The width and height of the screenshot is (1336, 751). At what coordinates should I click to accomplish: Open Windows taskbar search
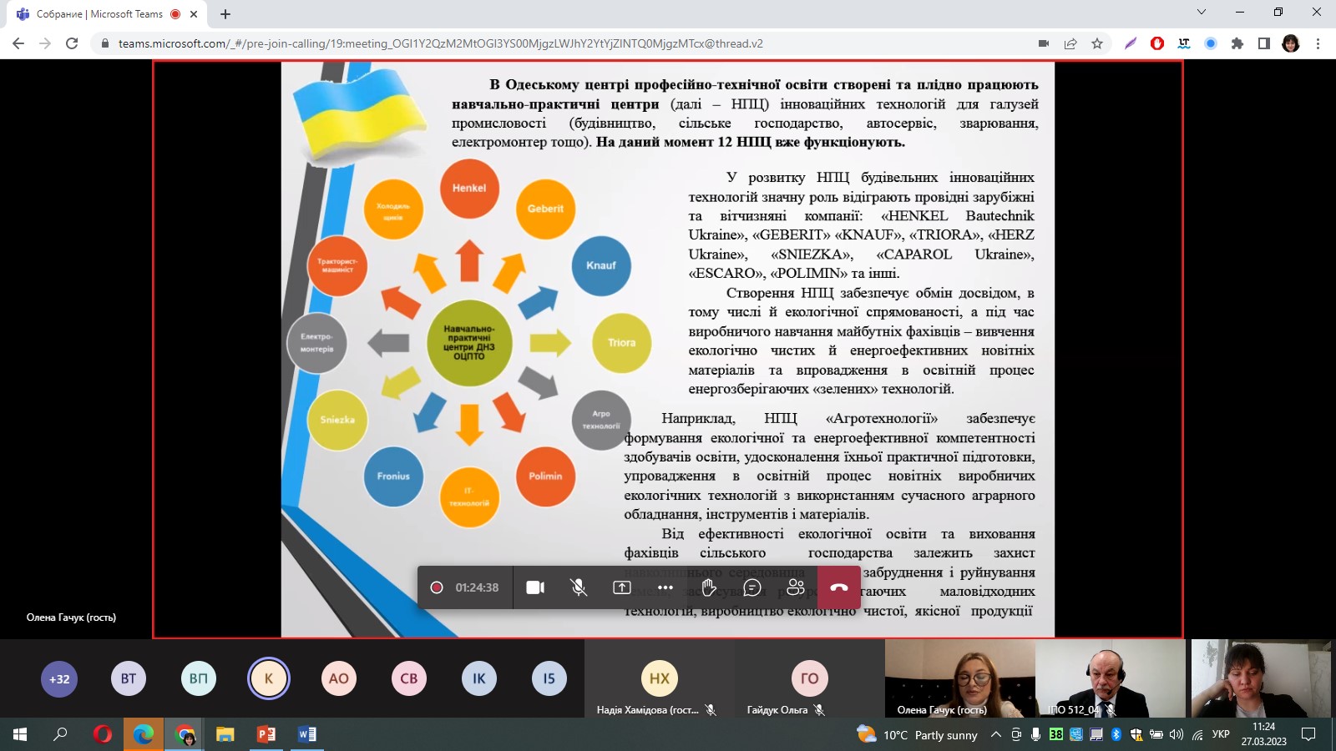tap(60, 734)
